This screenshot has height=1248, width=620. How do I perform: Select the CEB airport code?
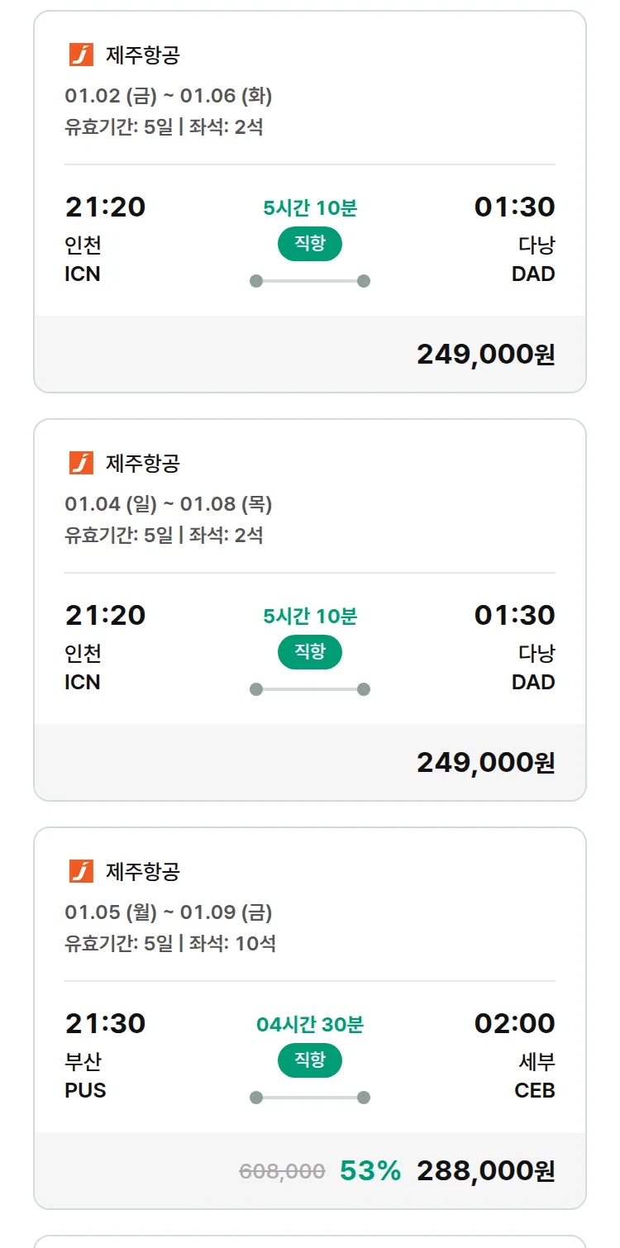pos(534,1090)
